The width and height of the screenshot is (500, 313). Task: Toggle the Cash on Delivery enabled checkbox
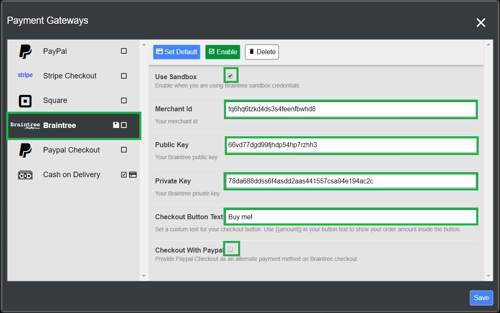[124, 175]
